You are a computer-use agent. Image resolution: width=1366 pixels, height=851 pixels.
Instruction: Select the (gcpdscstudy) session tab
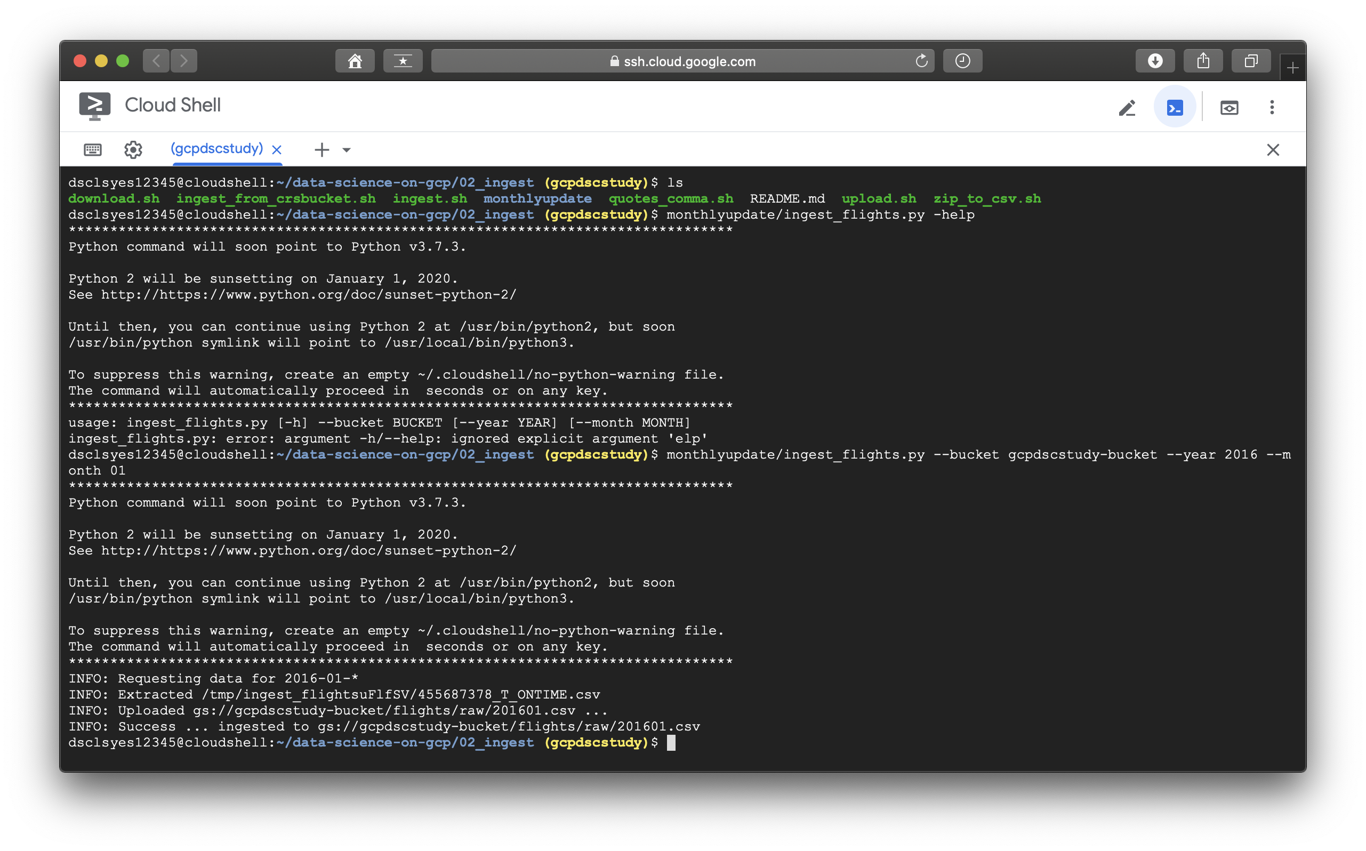pyautogui.click(x=216, y=149)
